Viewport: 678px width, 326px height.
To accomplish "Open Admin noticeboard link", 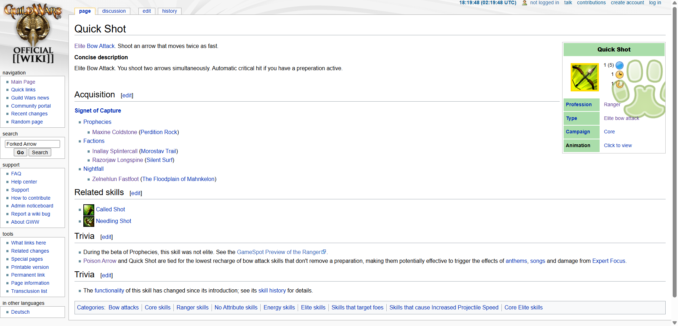I will pos(32,206).
